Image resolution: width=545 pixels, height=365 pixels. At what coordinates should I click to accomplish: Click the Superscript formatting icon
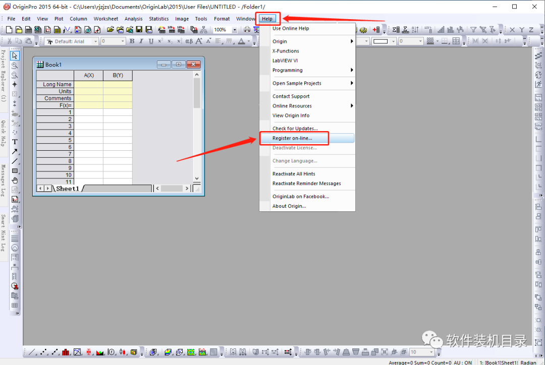(x=160, y=41)
